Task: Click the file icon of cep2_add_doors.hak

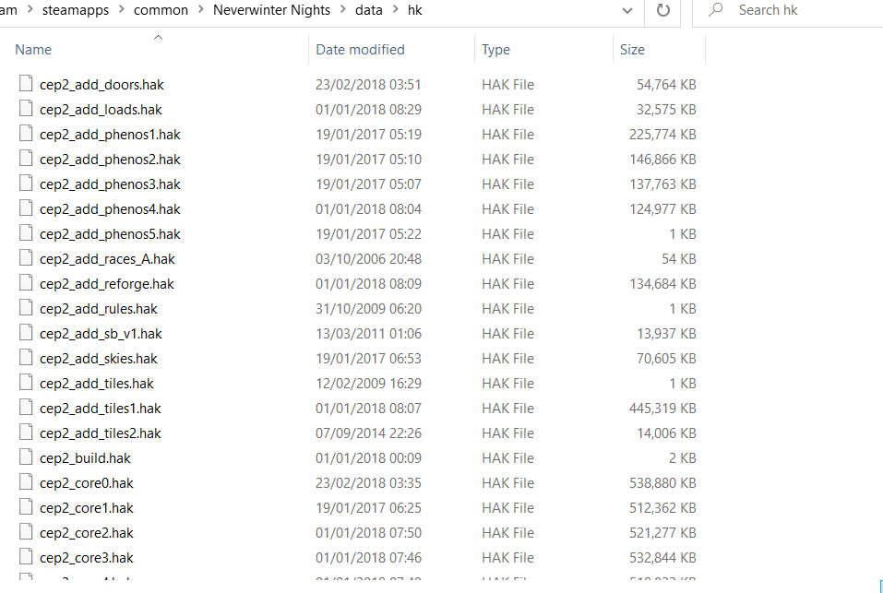Action: pos(26,83)
